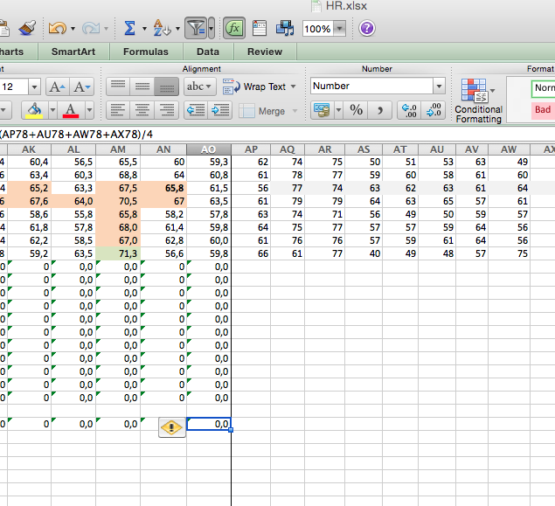The height and width of the screenshot is (506, 555).
Task: Select column header AM
Action: pyautogui.click(x=118, y=149)
